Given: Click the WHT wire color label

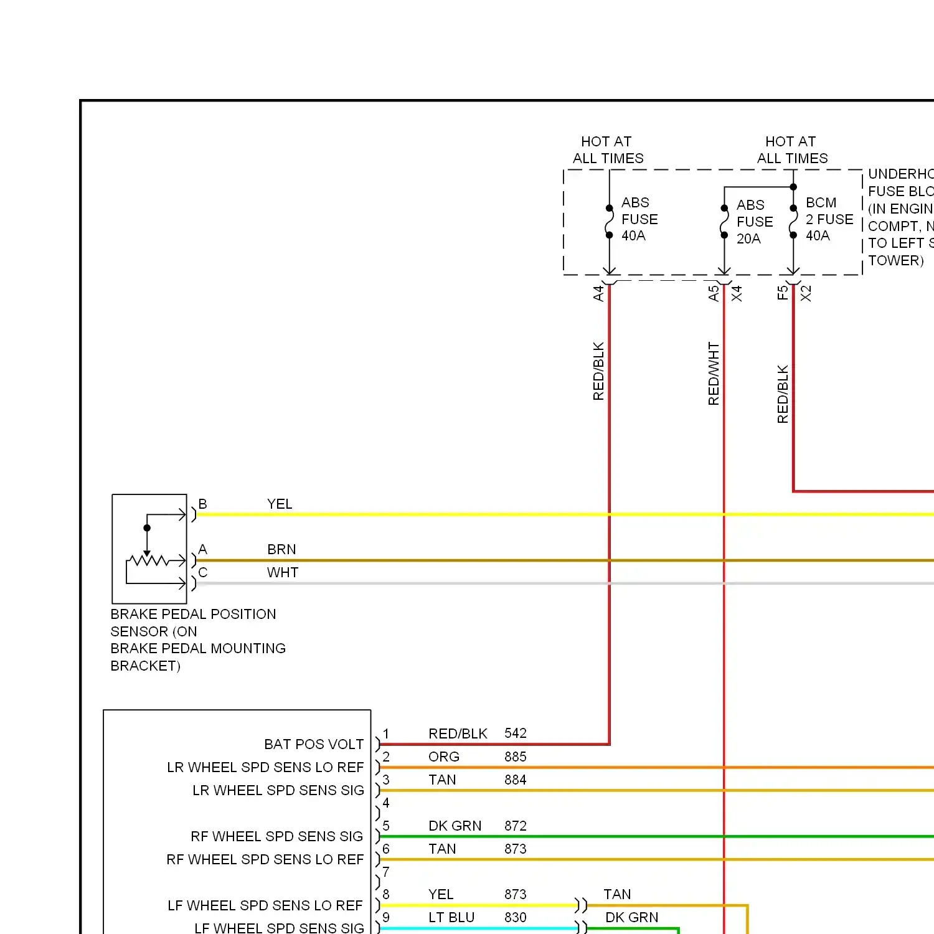Looking at the screenshot, I should [283, 572].
